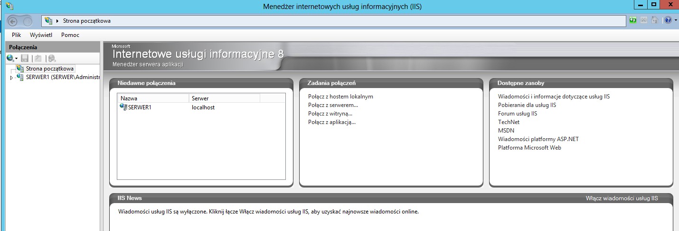The height and width of the screenshot is (231, 679).
Task: Expand the SERWER1 tree node
Action: 11,78
